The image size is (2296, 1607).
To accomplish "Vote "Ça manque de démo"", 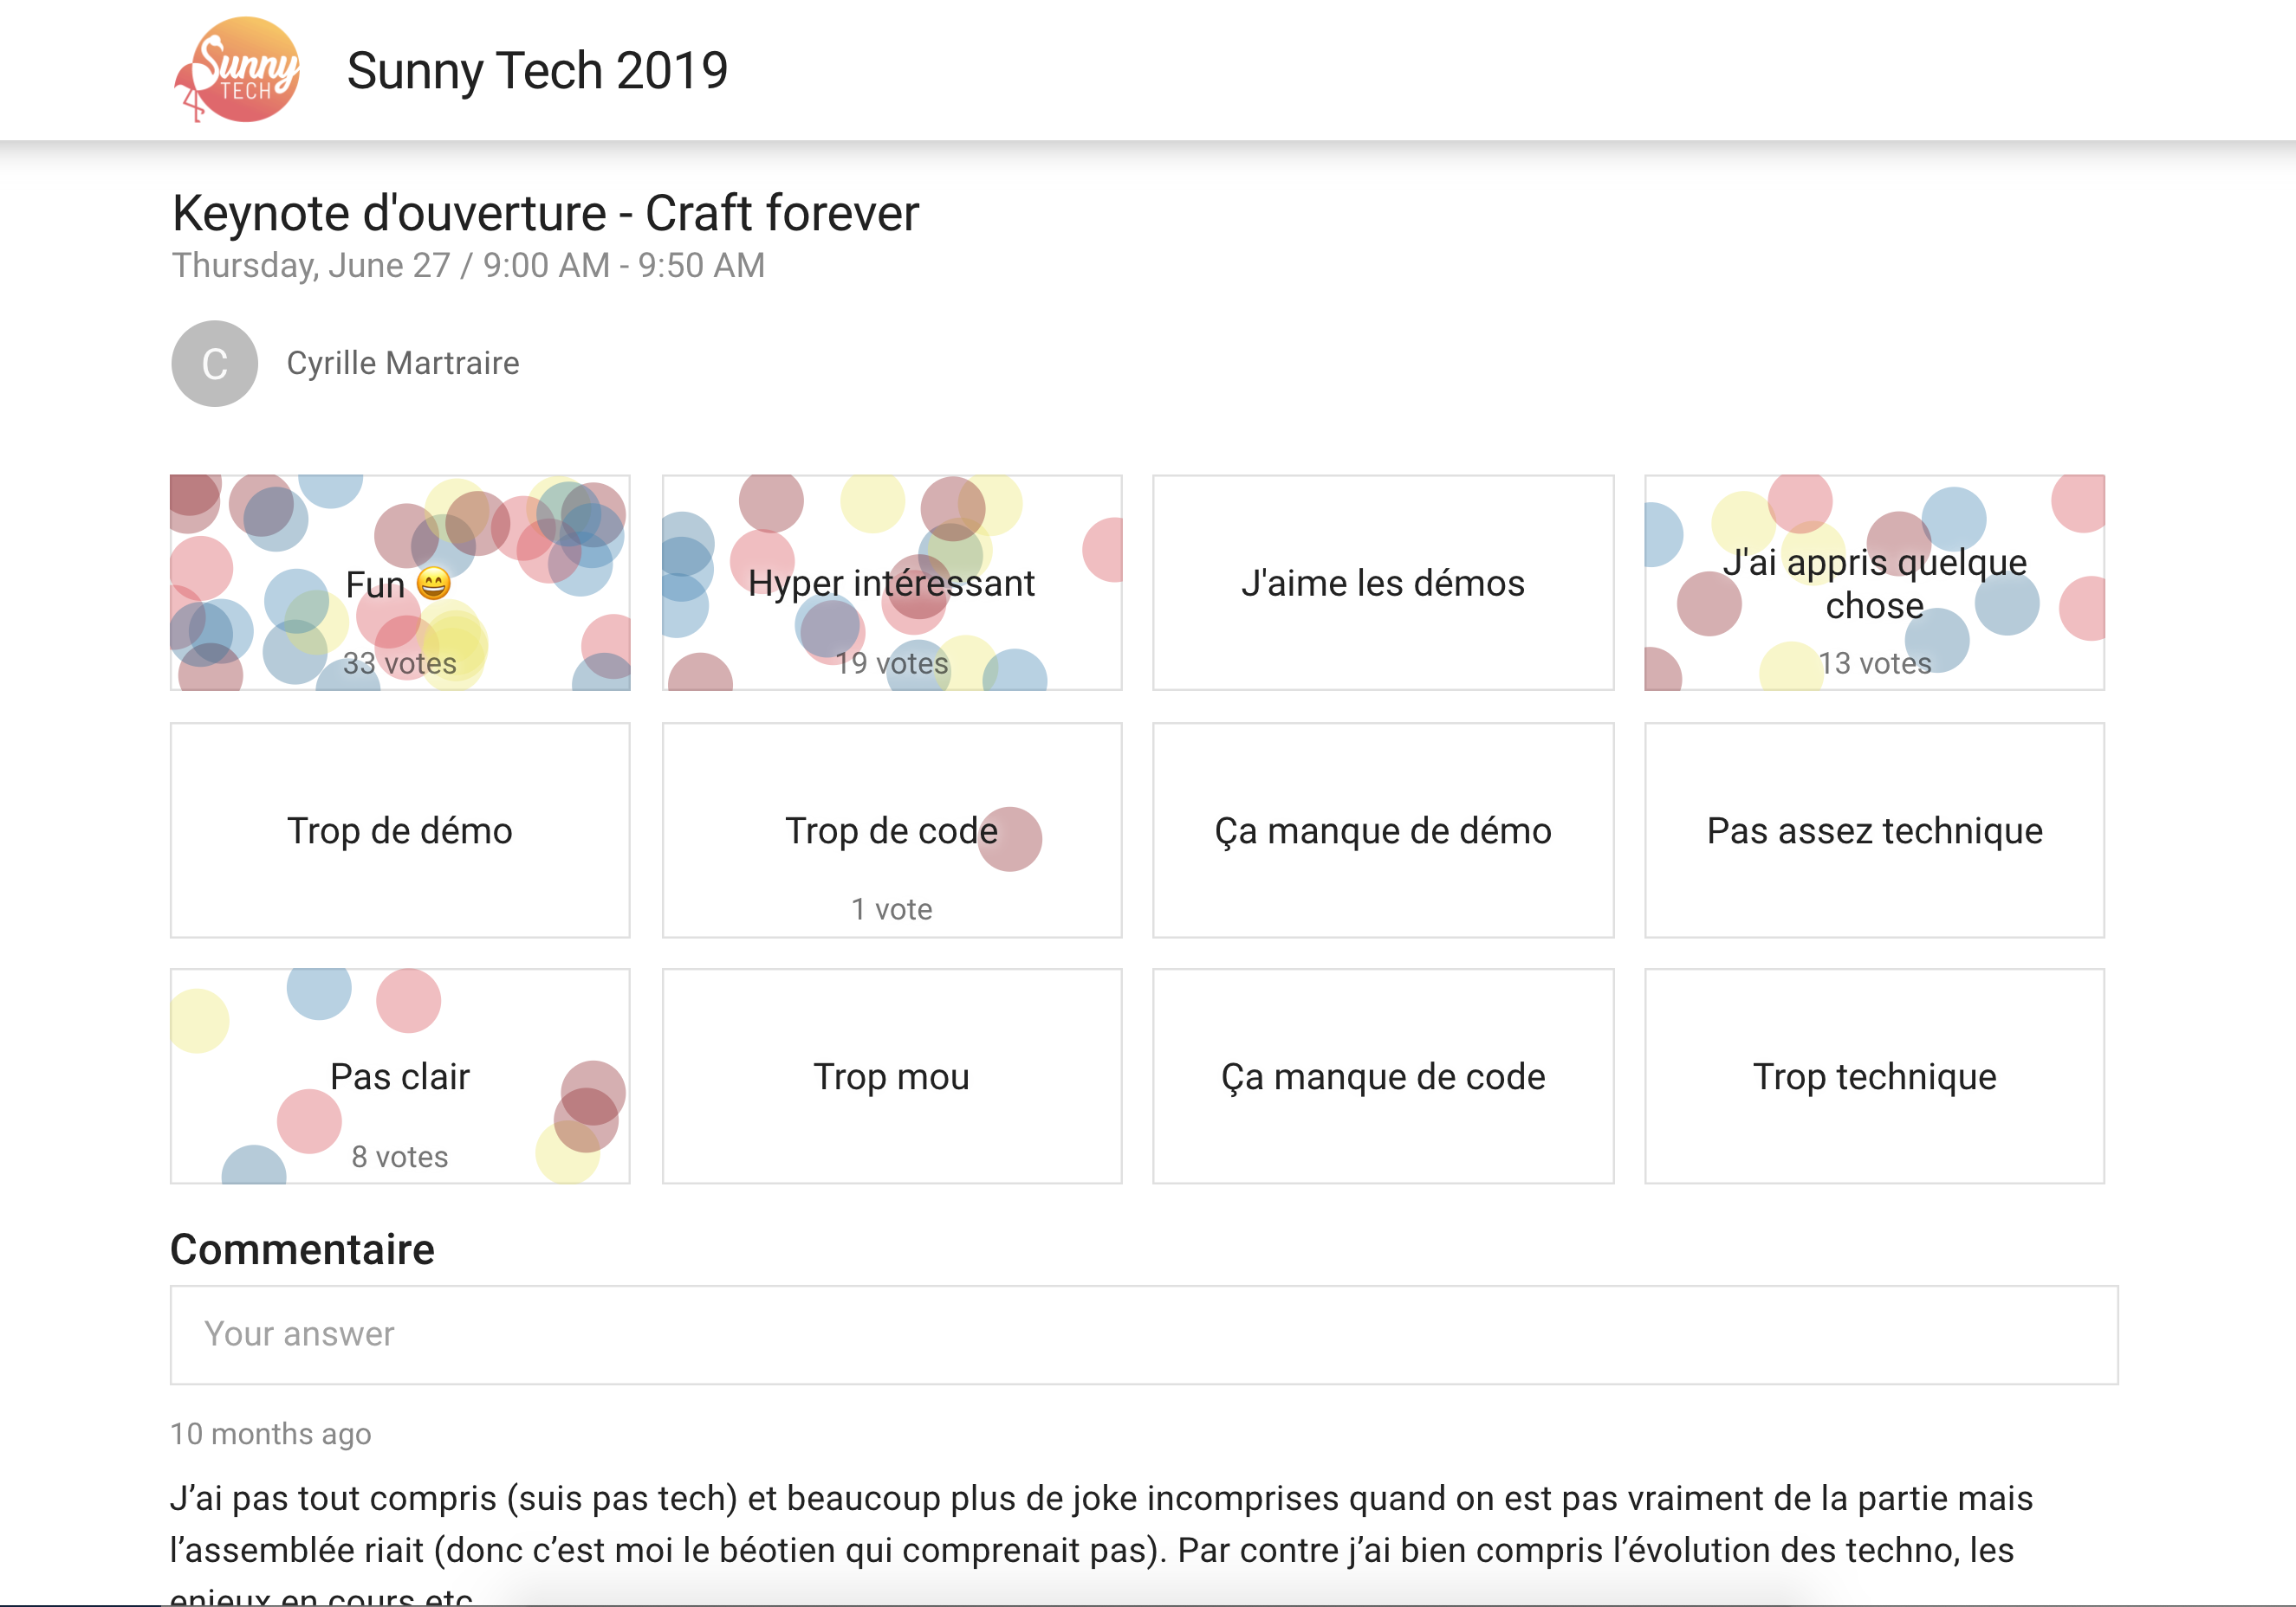I will coord(1382,830).
